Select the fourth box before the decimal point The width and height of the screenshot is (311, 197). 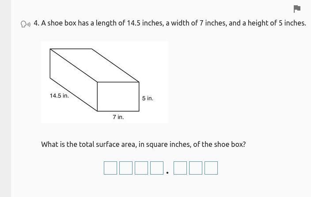point(157,168)
